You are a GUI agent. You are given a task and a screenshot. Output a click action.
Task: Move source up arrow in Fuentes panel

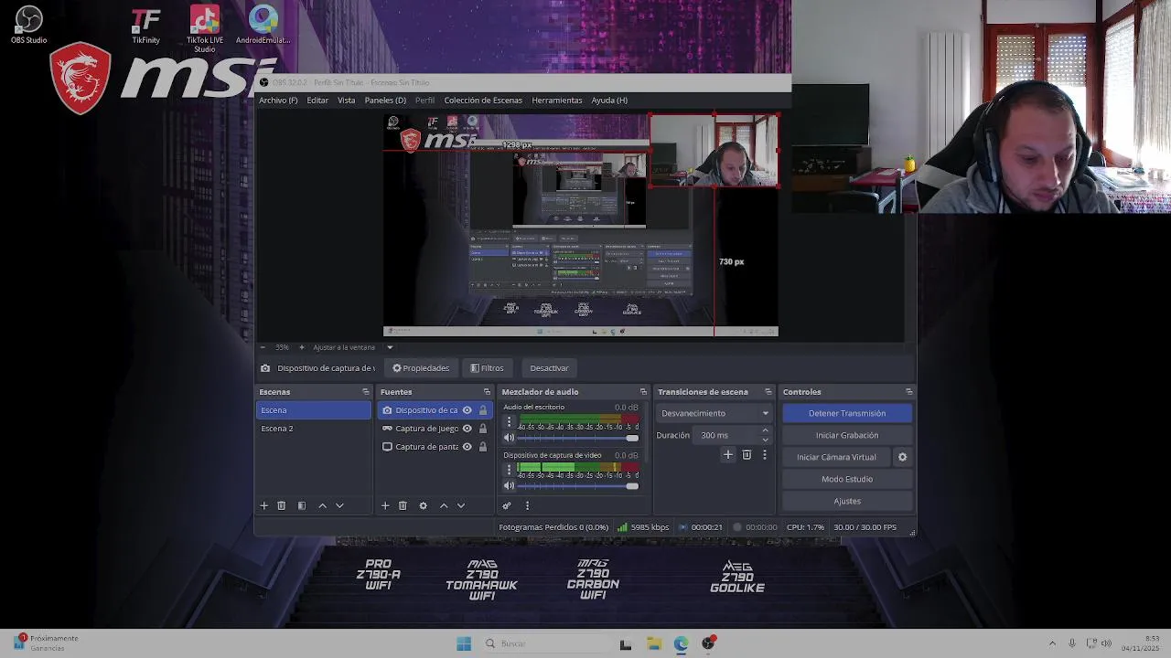444,505
